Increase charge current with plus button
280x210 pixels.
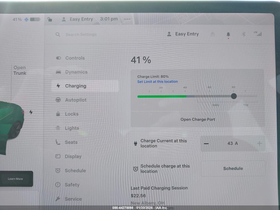[x=259, y=143]
